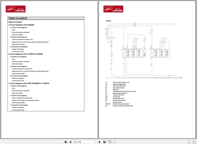The height and width of the screenshot is (144, 197).
Task: Jump to the last page of the document
Action: (104, 142)
